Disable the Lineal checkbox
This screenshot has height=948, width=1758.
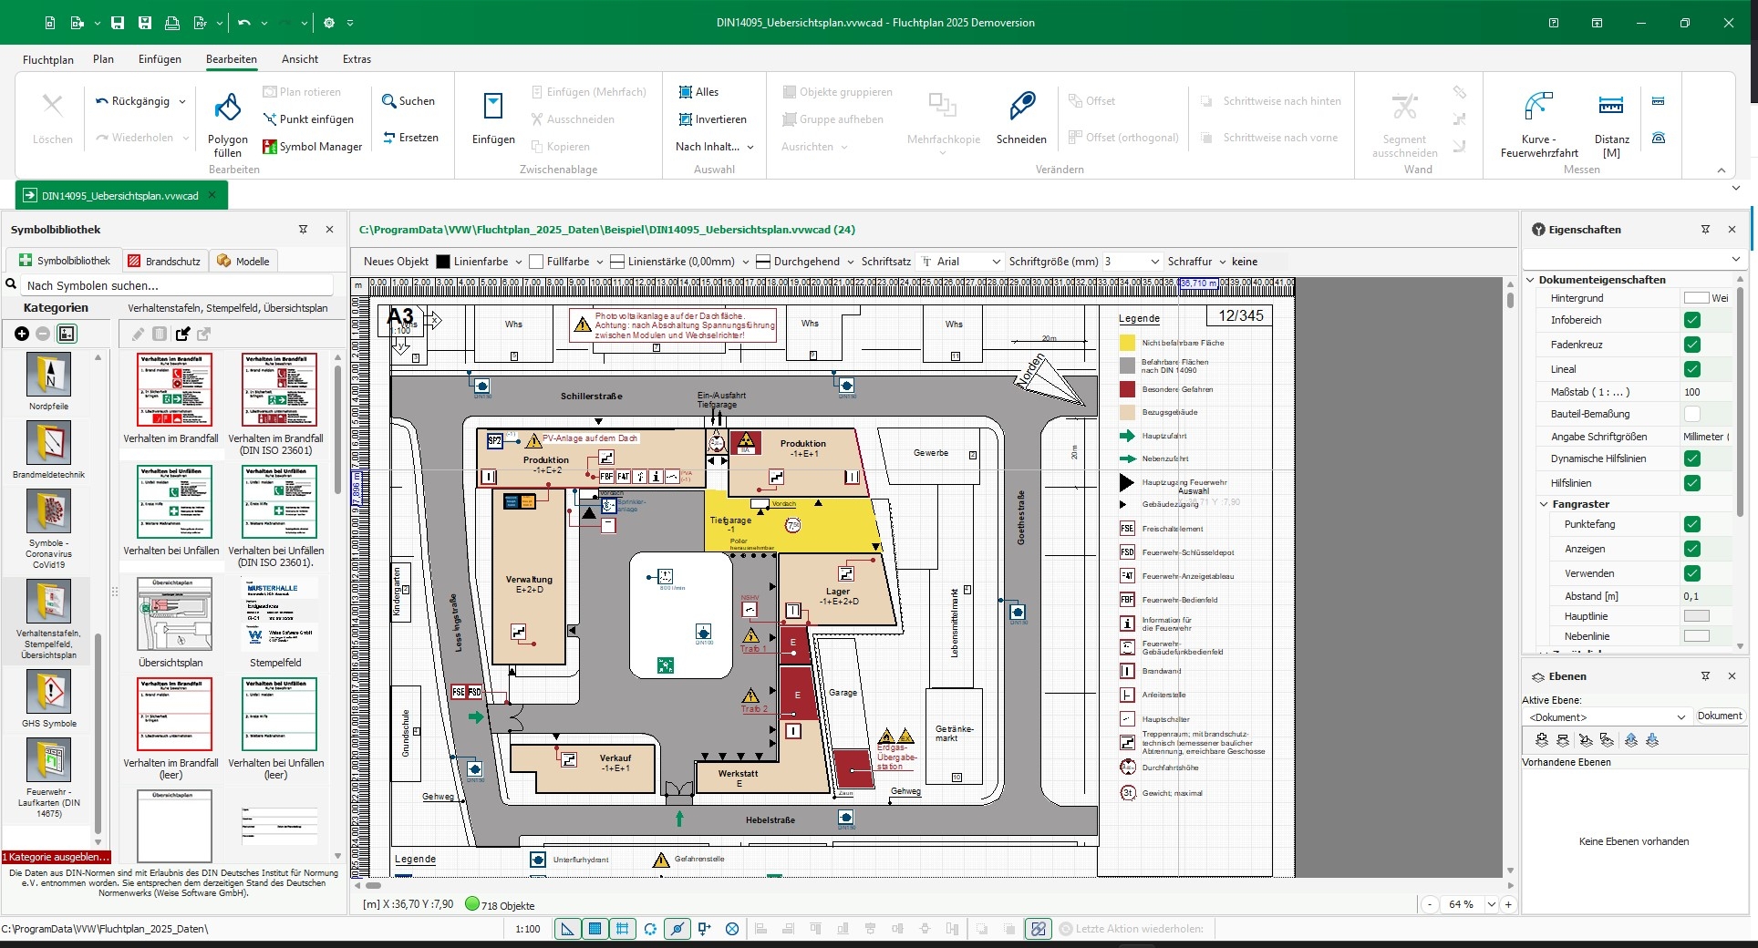click(1692, 369)
